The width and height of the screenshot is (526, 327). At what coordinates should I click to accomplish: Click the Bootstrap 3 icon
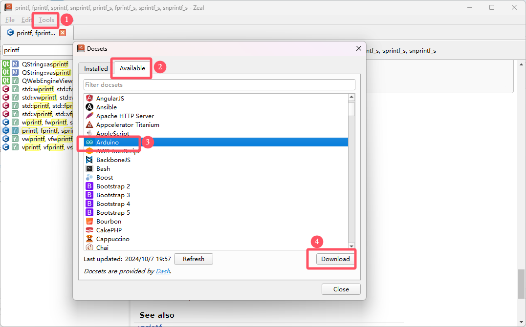pyautogui.click(x=89, y=195)
